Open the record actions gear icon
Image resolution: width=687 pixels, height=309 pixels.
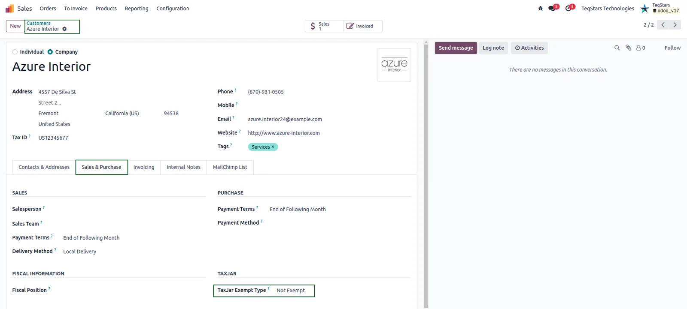coord(64,29)
